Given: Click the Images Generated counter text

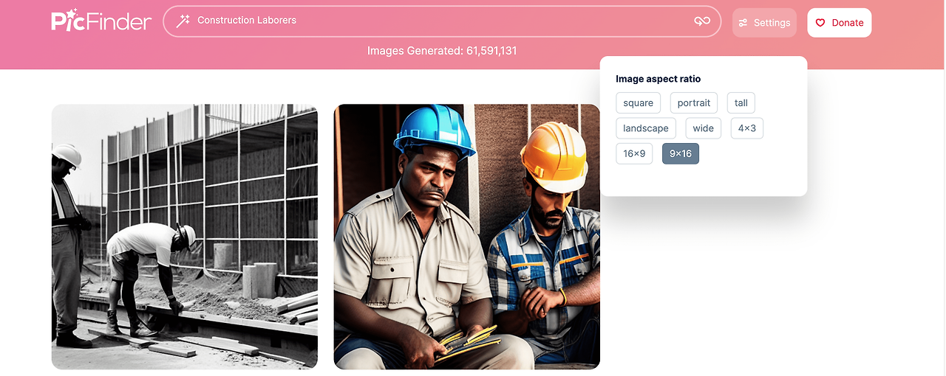Looking at the screenshot, I should [x=442, y=51].
